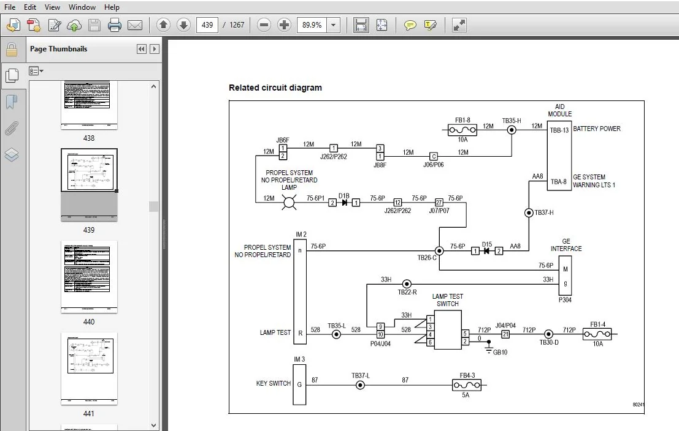
Task: Click the total page count 1267
Action: click(237, 25)
